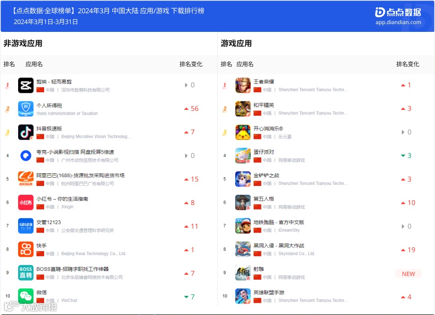
Task: Click the down 3 change for 蛋仔派对
Action: click(406, 156)
